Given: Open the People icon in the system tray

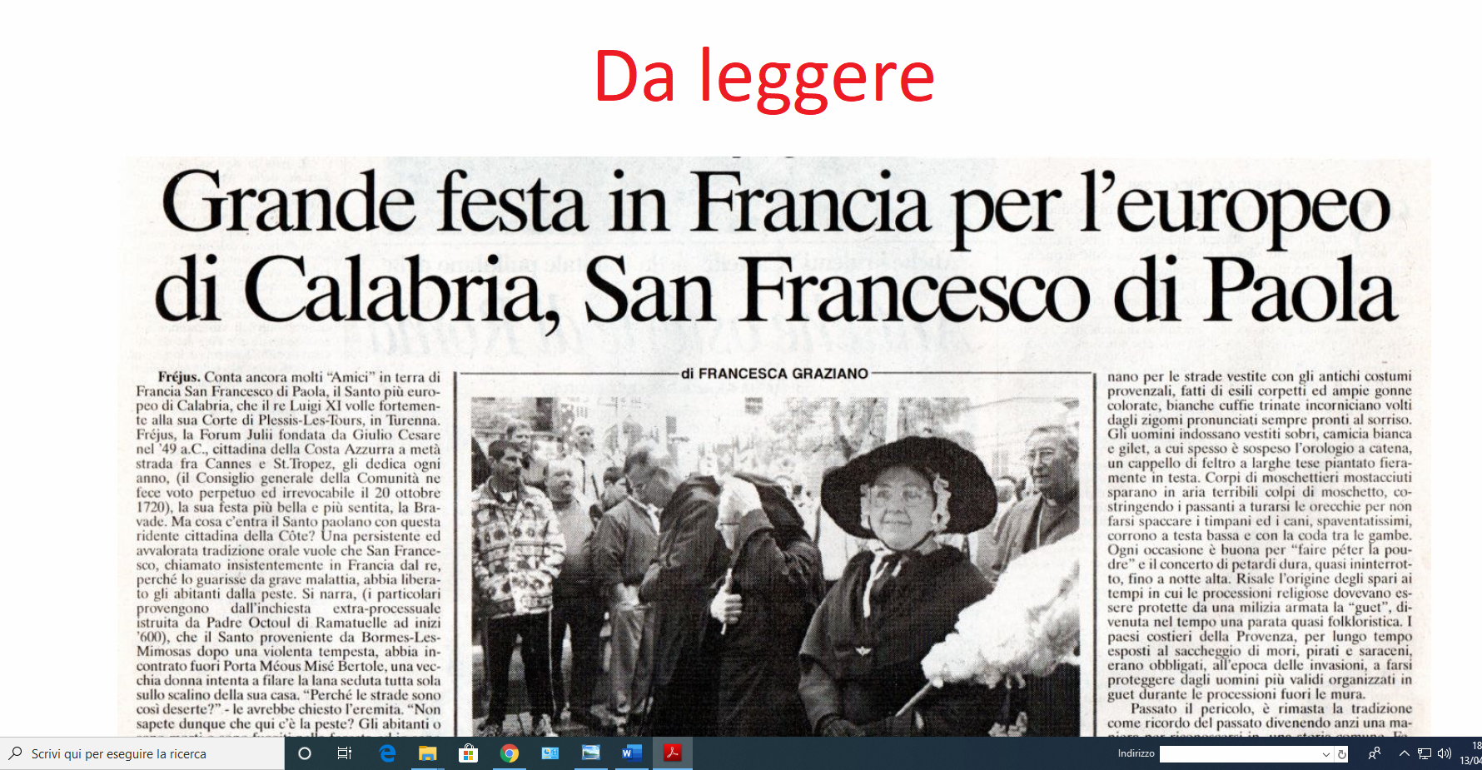Looking at the screenshot, I should point(1375,753).
